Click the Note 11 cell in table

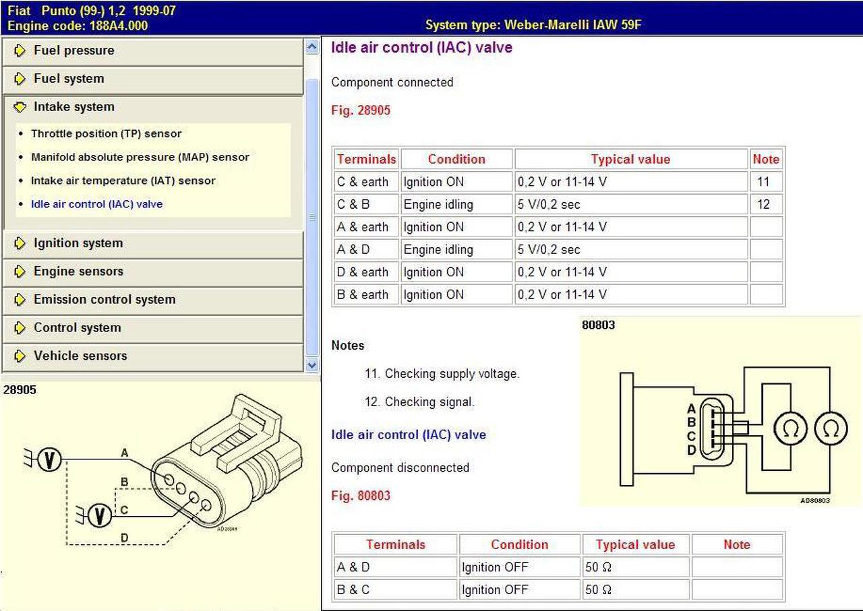coord(767,182)
